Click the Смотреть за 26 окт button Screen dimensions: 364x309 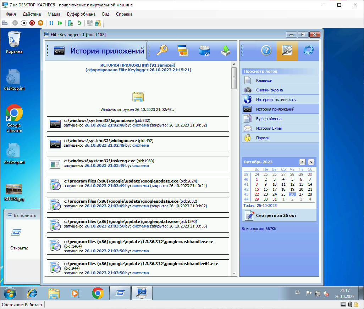(279, 215)
